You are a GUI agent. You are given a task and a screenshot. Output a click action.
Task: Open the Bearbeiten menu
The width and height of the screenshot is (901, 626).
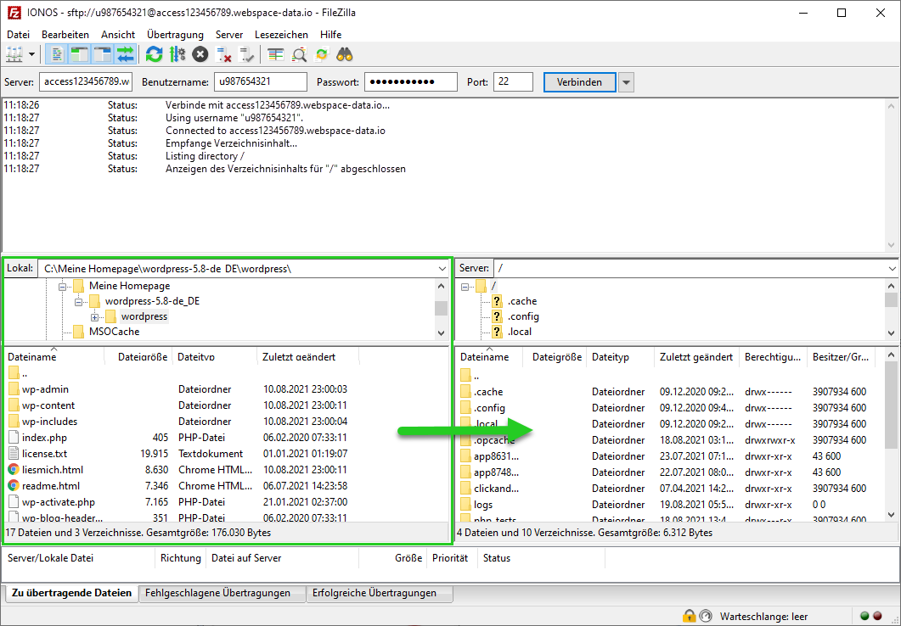click(x=65, y=35)
